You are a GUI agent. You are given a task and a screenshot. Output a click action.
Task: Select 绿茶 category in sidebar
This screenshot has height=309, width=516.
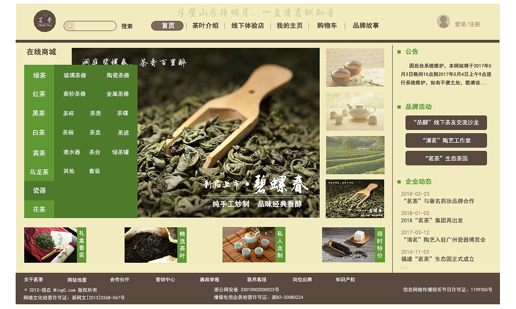39,75
